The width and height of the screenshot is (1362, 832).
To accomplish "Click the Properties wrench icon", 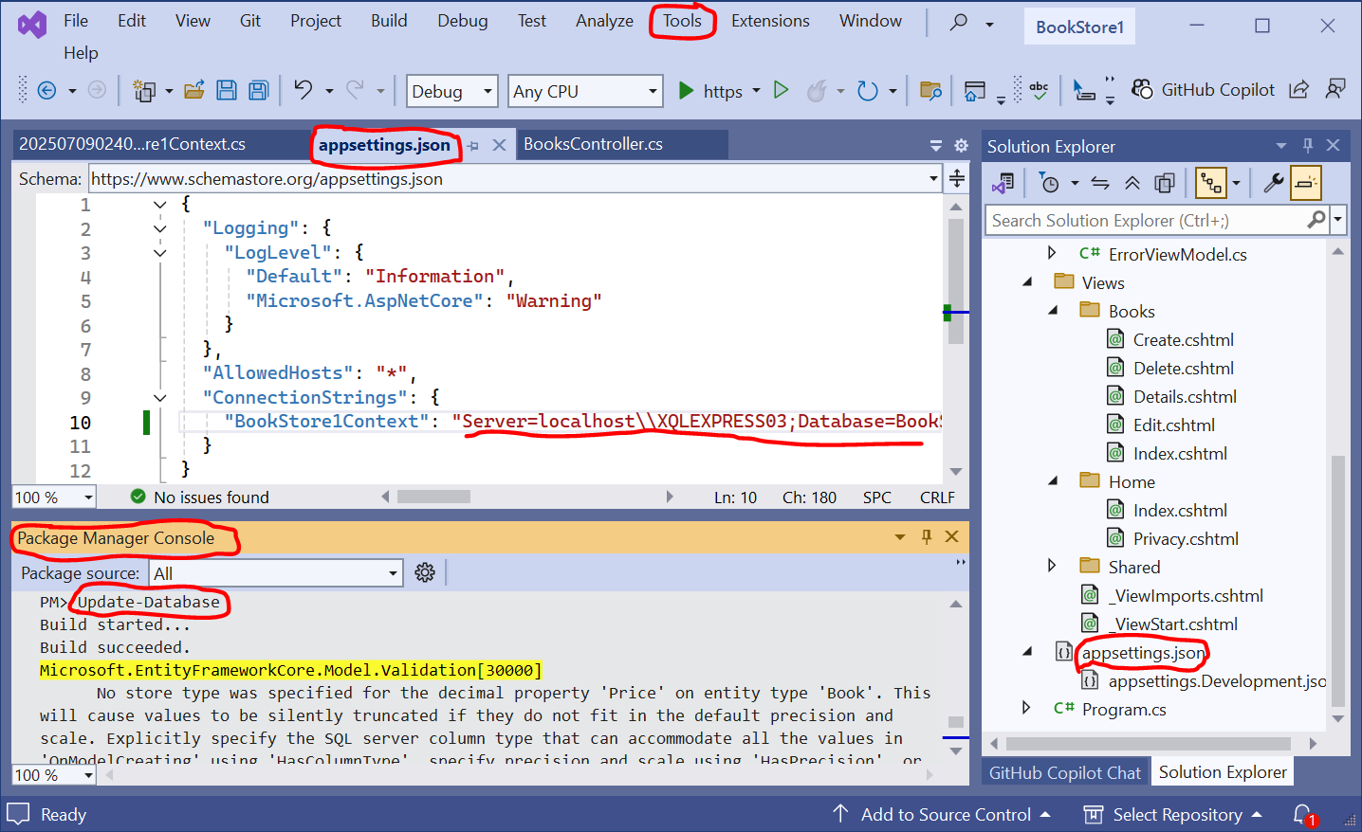I will (x=1274, y=183).
